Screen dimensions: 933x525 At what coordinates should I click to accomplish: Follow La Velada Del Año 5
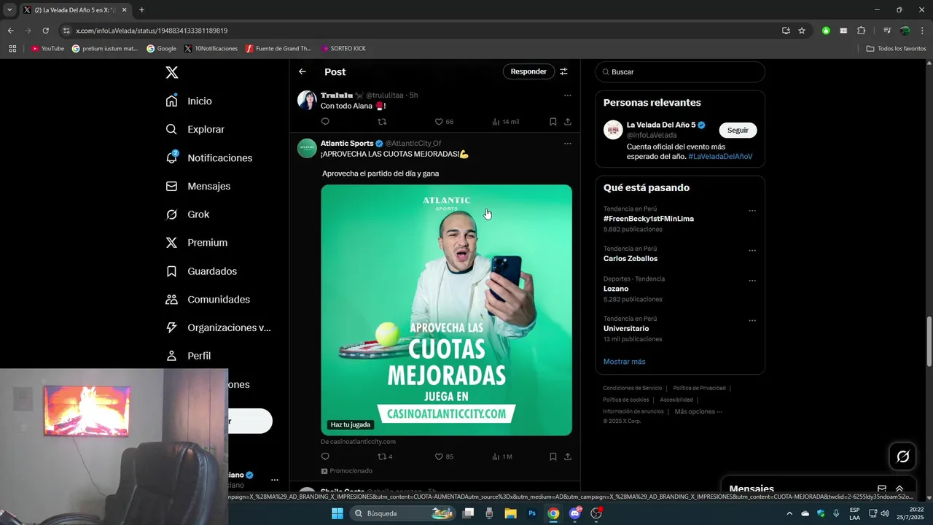(738, 130)
